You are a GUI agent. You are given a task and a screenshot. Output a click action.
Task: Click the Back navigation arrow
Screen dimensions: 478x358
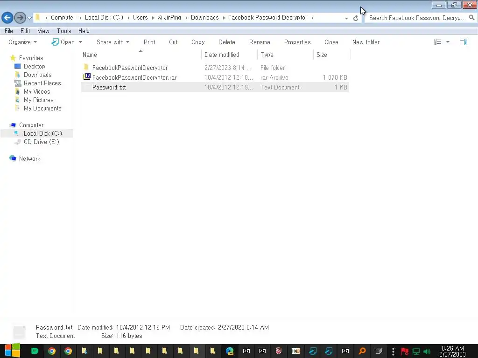[7, 18]
